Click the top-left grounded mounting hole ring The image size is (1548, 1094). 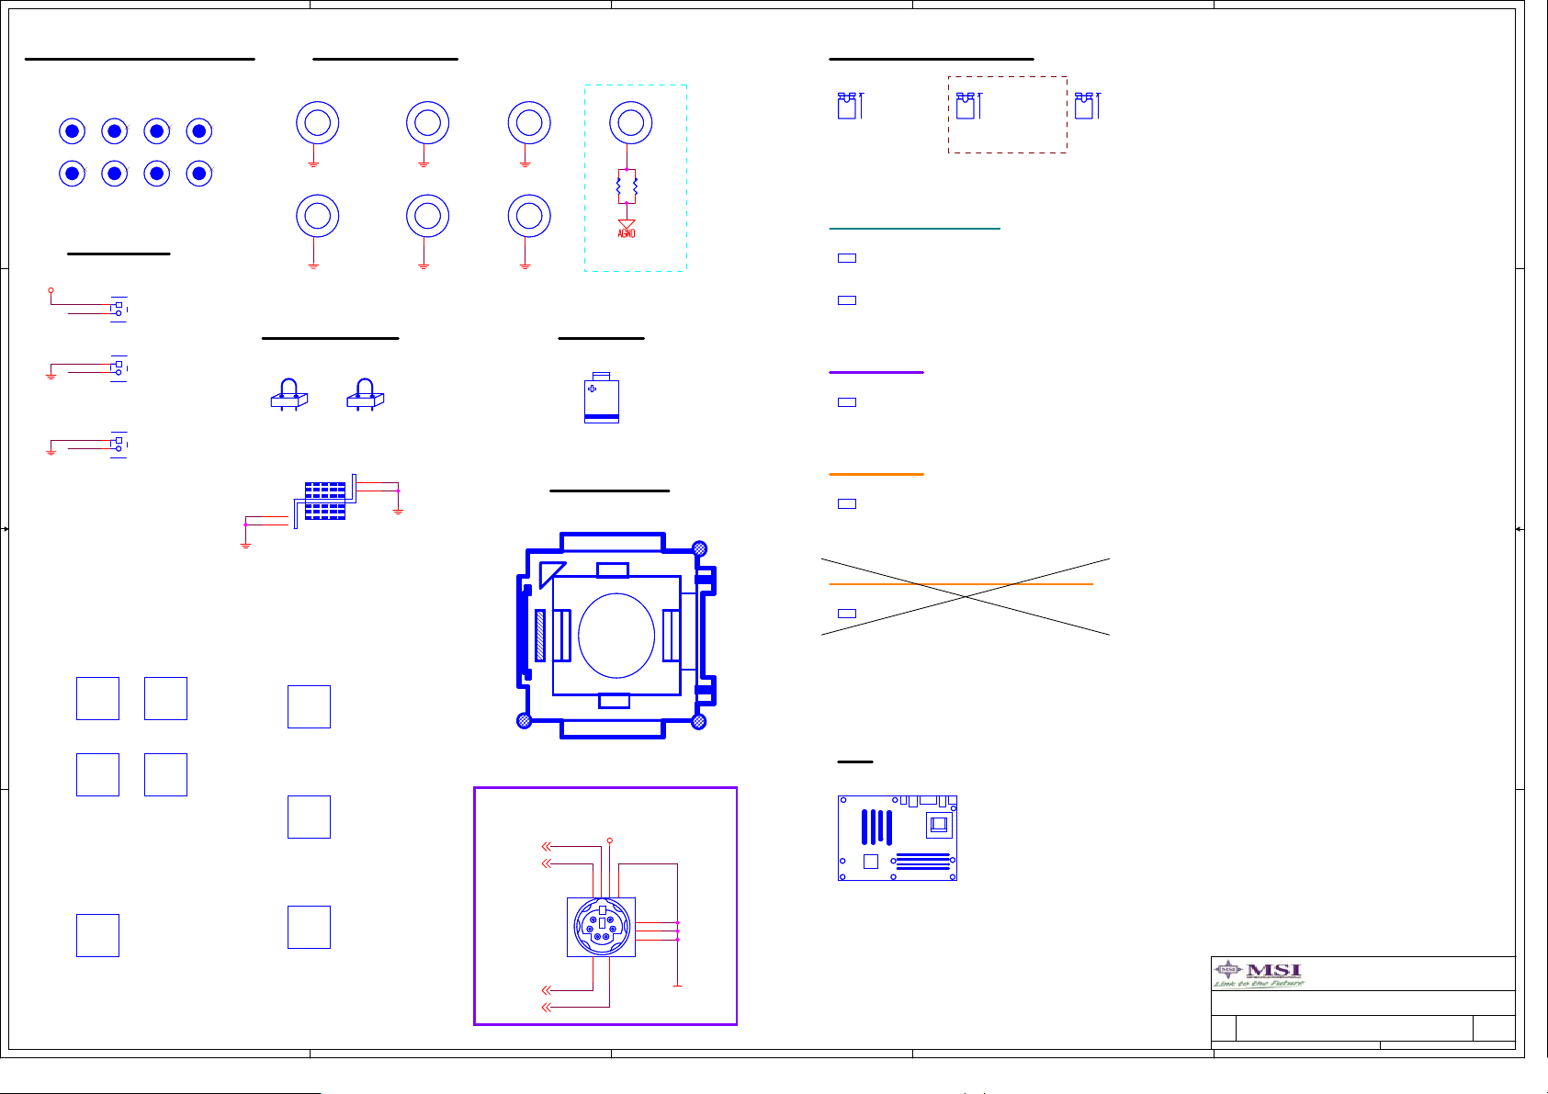coord(318,123)
